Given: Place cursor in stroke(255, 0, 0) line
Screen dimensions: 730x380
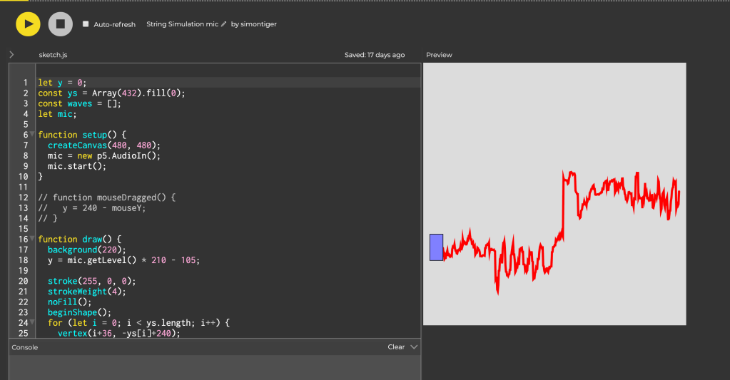Looking at the screenshot, I should 91,281.
